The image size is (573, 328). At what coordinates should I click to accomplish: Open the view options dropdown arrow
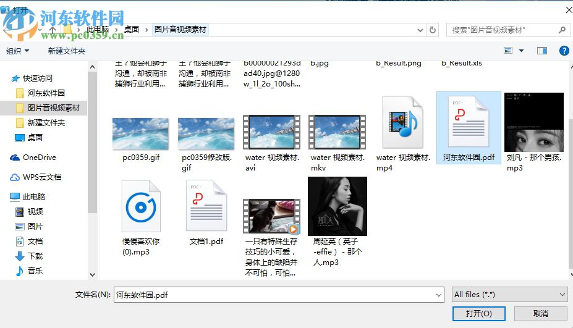(522, 51)
